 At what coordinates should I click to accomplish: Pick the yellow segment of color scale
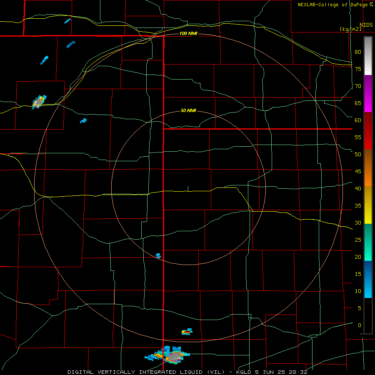point(368,205)
